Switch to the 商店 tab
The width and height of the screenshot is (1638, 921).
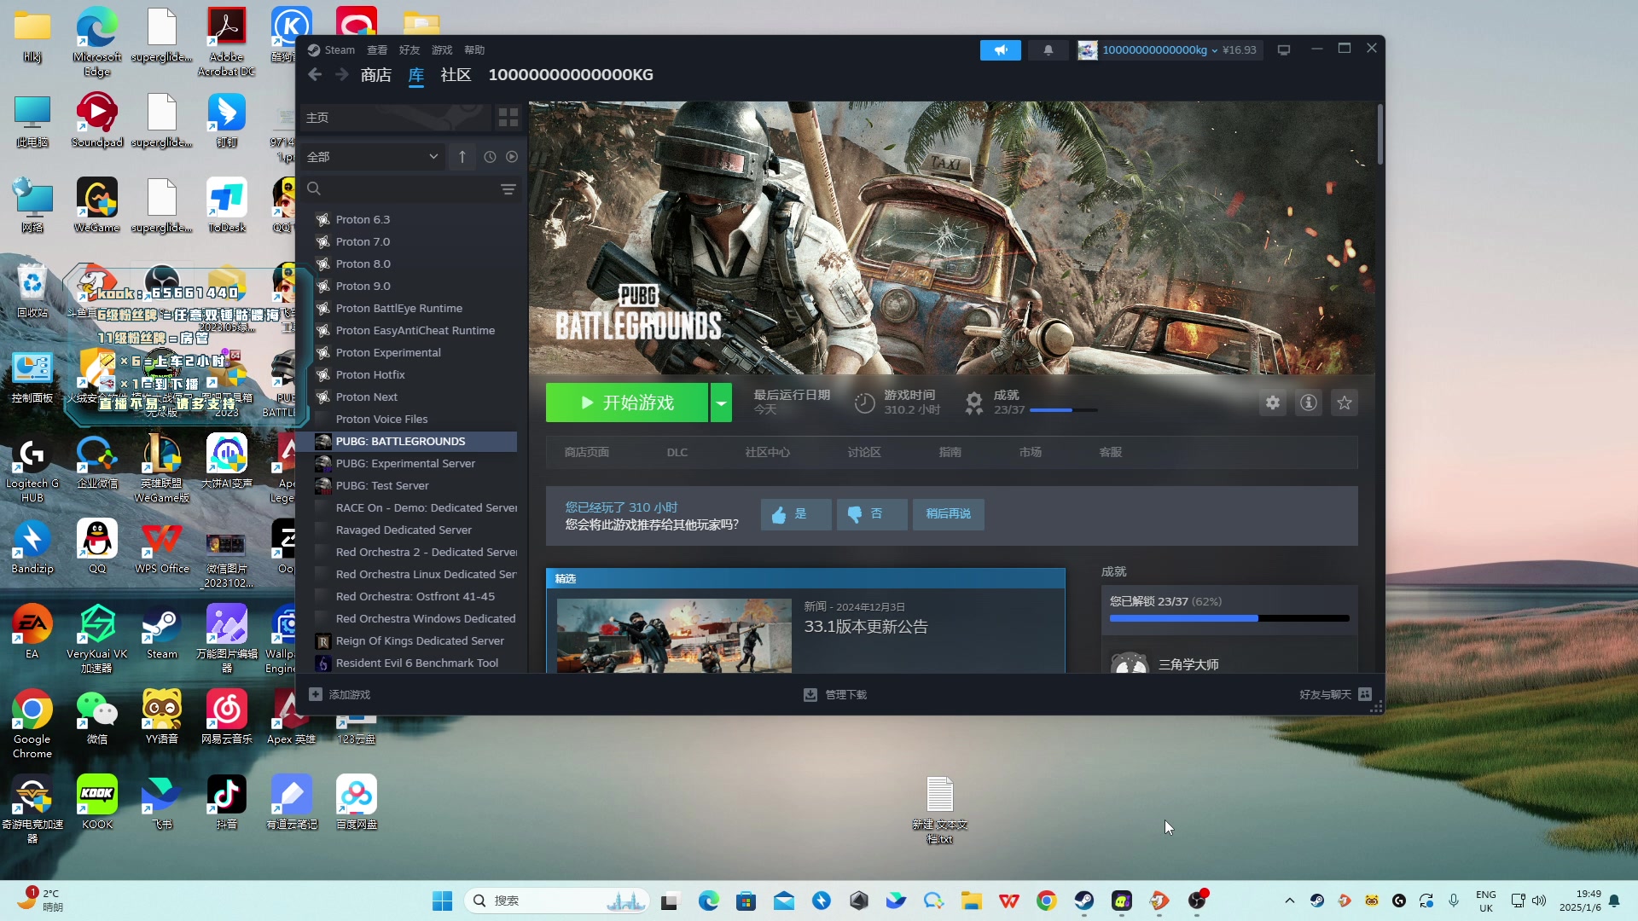pyautogui.click(x=376, y=75)
